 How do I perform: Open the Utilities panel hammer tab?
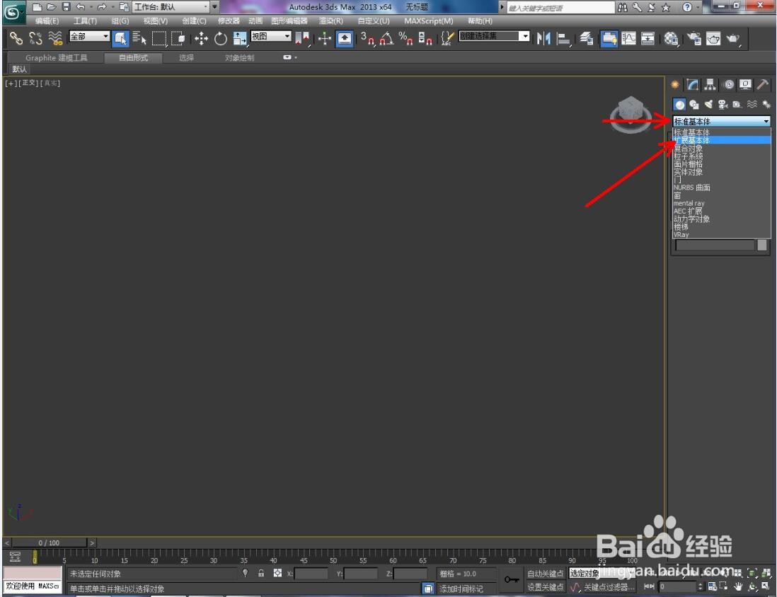point(763,85)
